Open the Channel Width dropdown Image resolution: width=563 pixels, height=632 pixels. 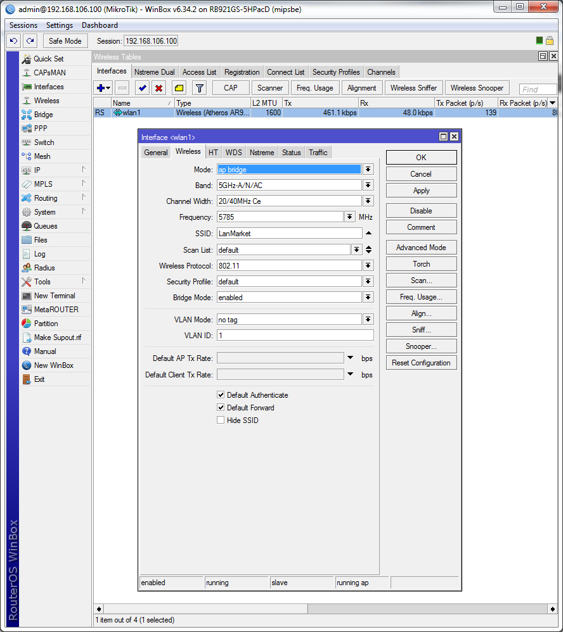[x=368, y=201]
